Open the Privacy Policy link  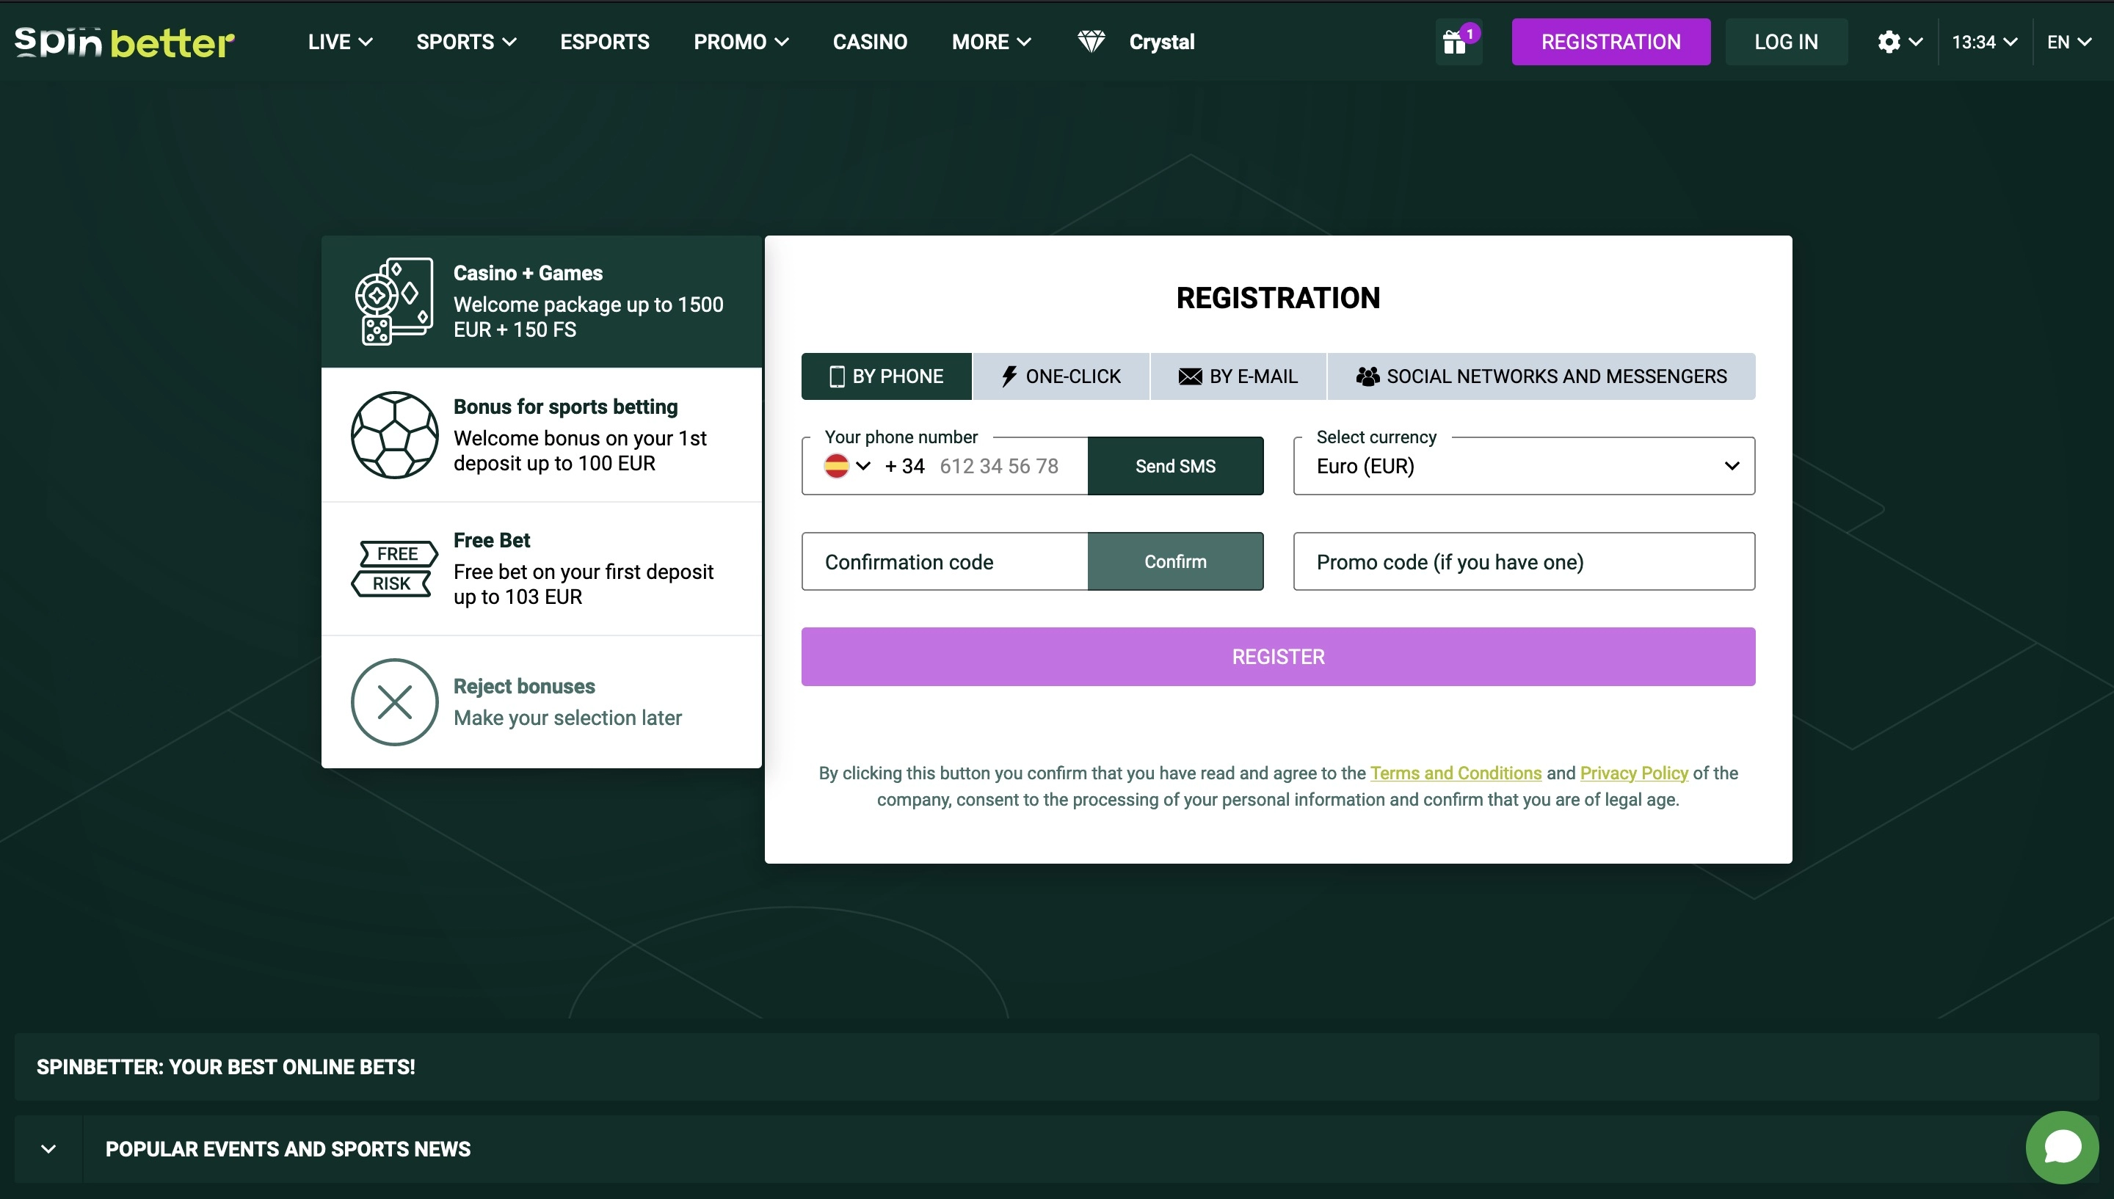point(1634,773)
